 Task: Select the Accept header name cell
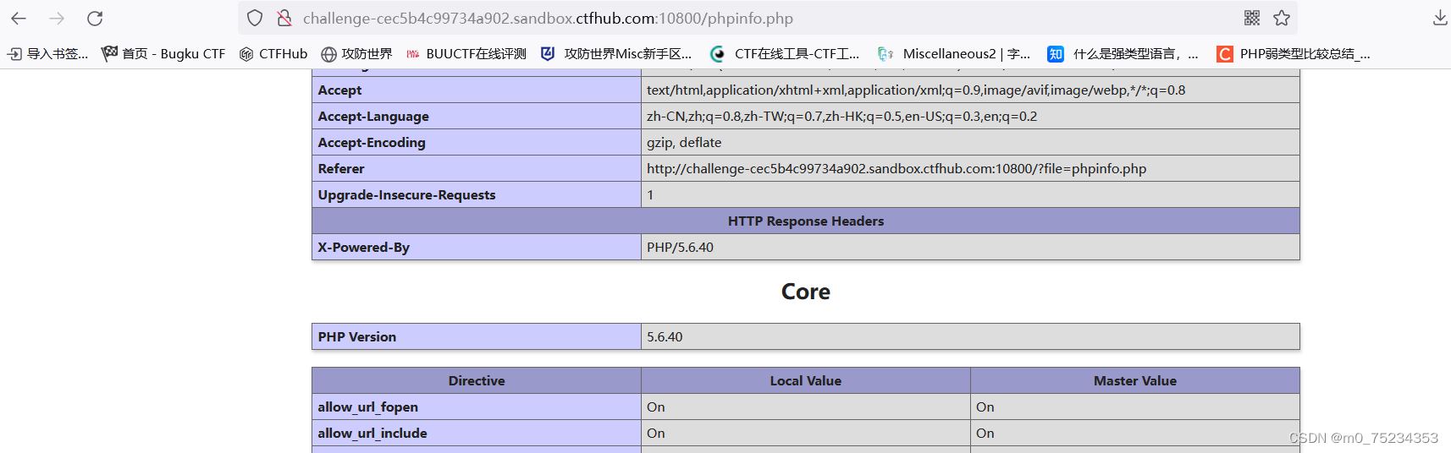click(477, 90)
